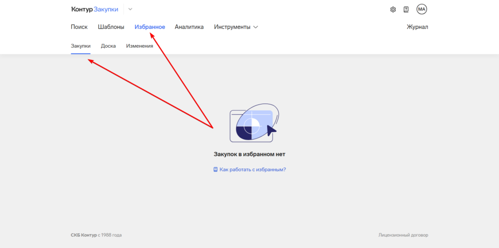Screen dimensions: 499x248
Task: Open the Лицензионный договор footer link
Action: click(x=403, y=235)
